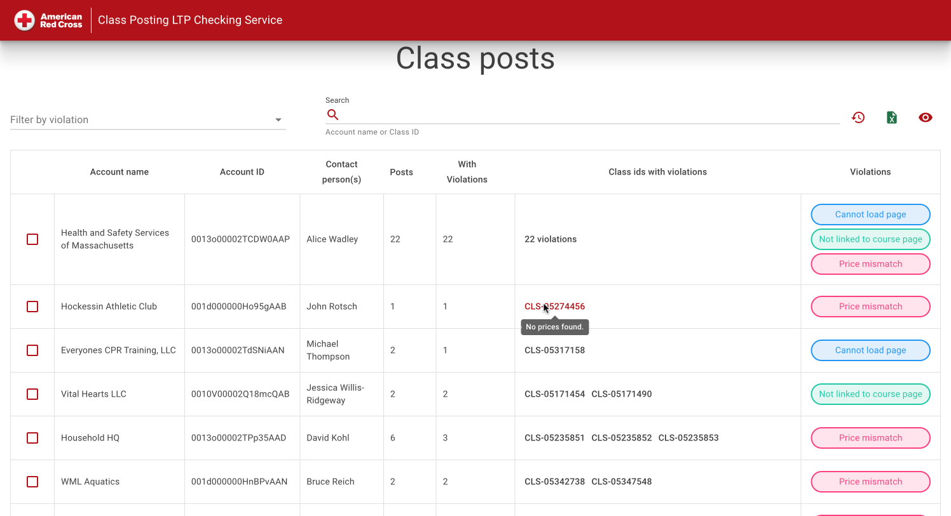Click the Class posts heading
This screenshot has height=516, width=951.
click(476, 58)
